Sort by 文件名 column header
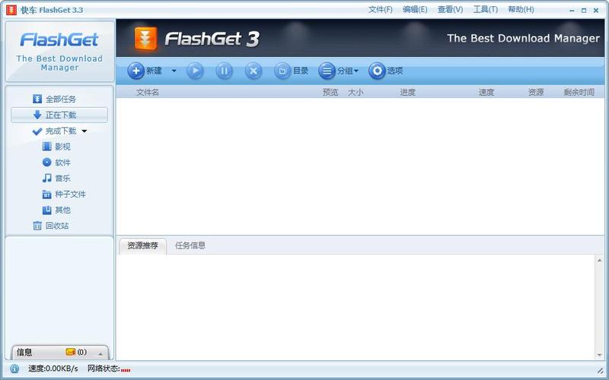The image size is (609, 380). 148,92
